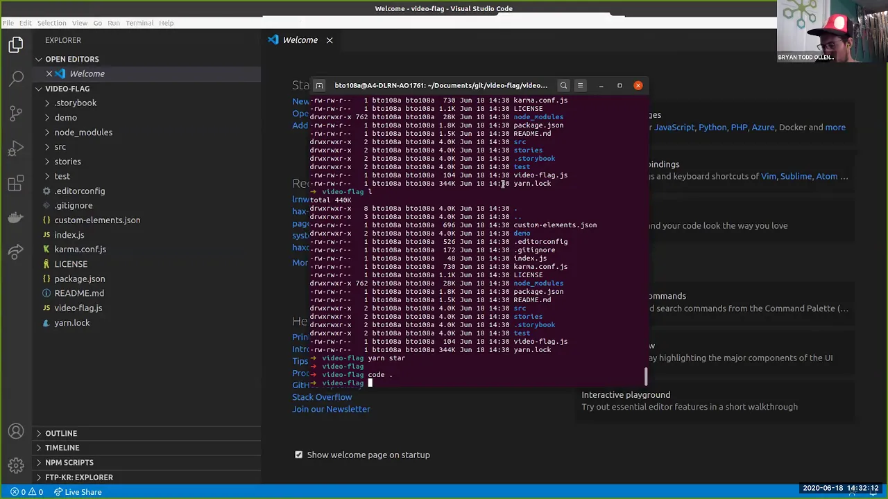888x499 pixels.
Task: Close the Welcome editor tab
Action: pos(330,40)
